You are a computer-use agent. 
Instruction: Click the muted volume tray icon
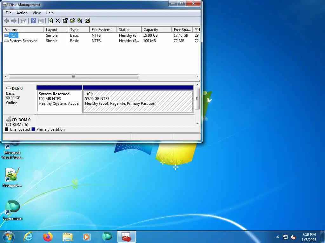point(293,237)
